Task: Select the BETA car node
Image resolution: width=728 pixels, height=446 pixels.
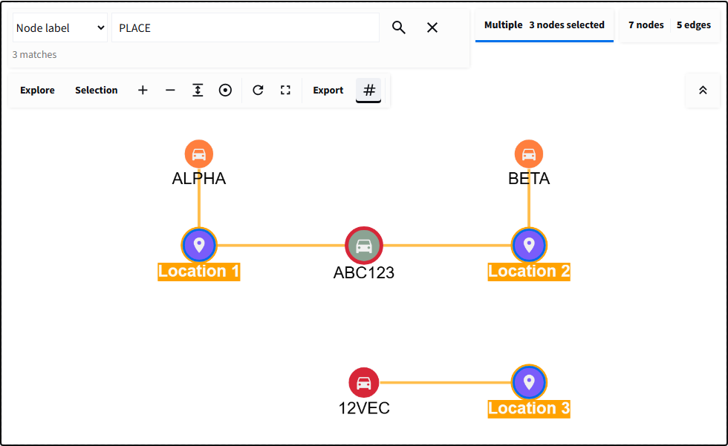Action: [x=529, y=154]
